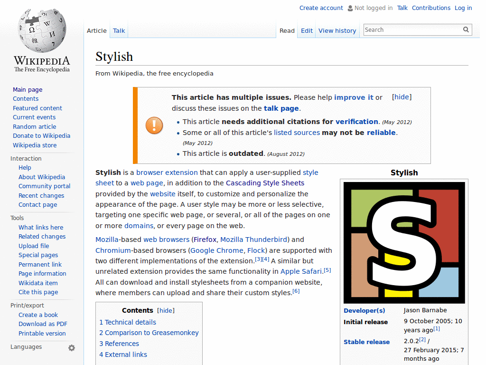
Task: Click the Wikipedia globe logo
Action: click(42, 30)
